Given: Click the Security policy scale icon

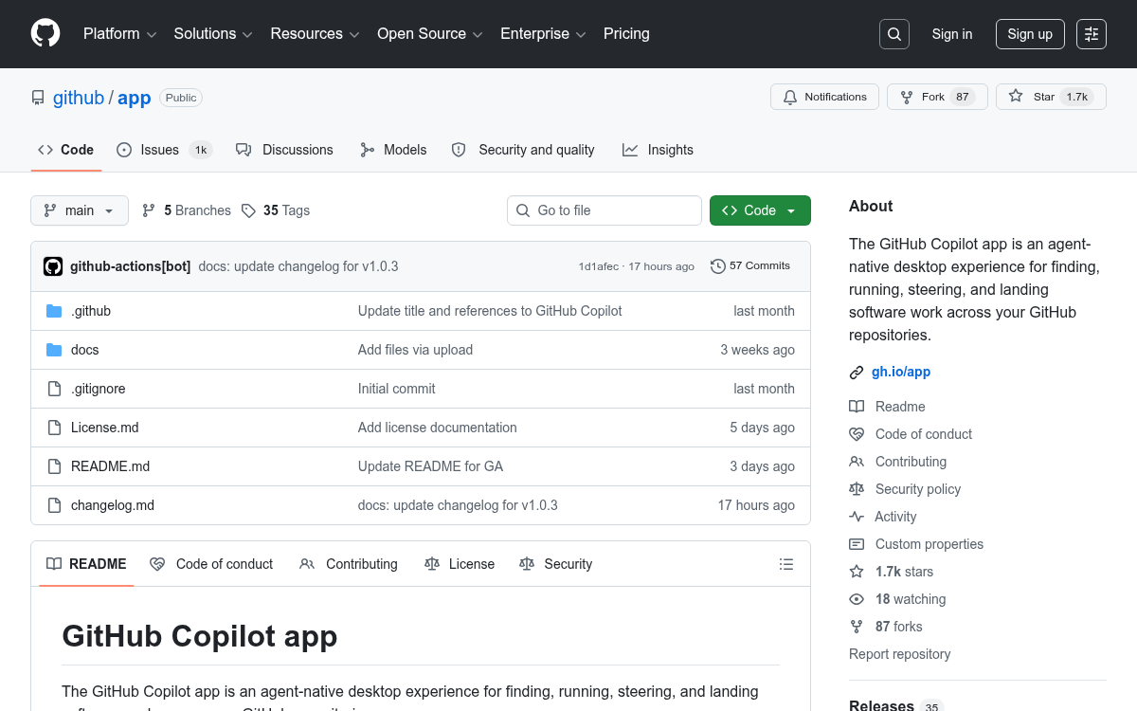Looking at the screenshot, I should pos(857,489).
